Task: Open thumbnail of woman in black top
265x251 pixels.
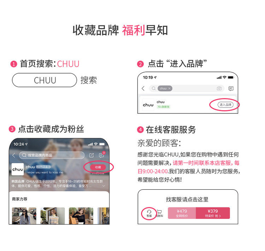Action: 81,216
